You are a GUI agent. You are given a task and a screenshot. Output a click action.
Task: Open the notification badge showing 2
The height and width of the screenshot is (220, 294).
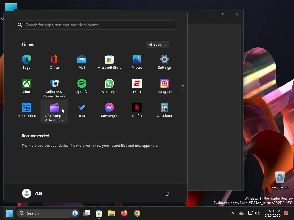click(x=286, y=213)
